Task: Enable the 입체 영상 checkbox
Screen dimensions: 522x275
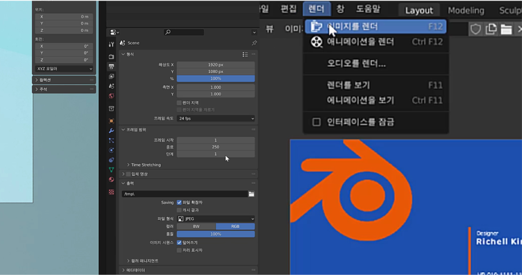Action: coord(128,174)
